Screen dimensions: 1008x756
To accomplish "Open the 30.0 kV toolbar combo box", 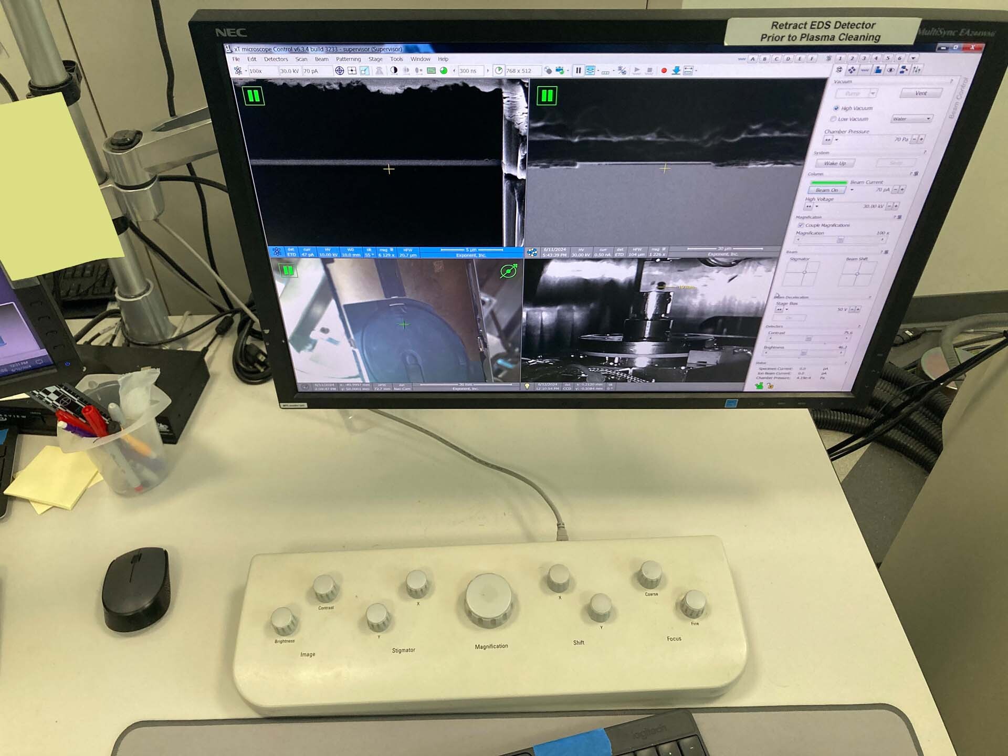I will pyautogui.click(x=289, y=71).
